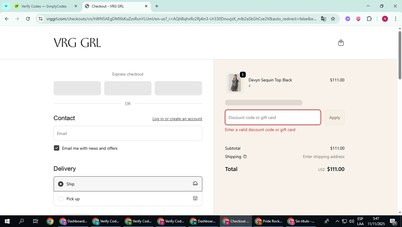
Task: Close the Verify Codes SimplyCodes tab
Action: tap(76, 6)
